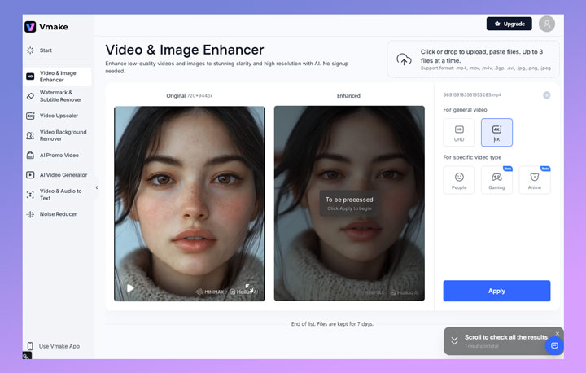Expand original video to fullscreen
The height and width of the screenshot is (373, 586).
click(249, 287)
